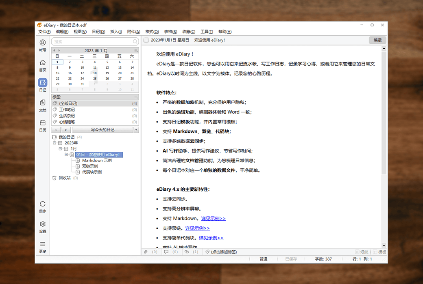
Task: Click the scroll down arrow in the editor
Action: (384, 245)
